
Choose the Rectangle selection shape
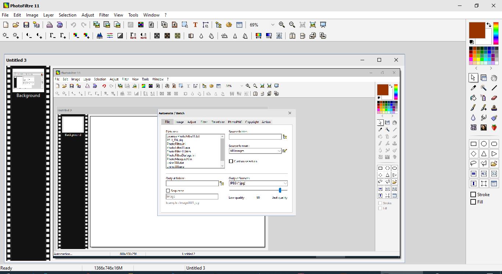[x=473, y=144]
